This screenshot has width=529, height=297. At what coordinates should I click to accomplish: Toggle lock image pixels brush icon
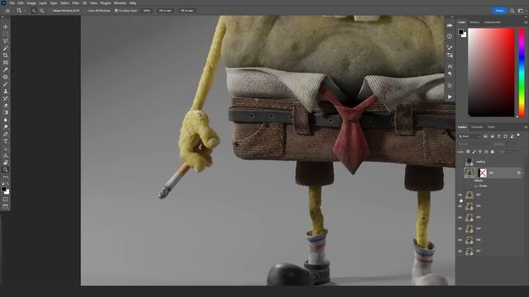[x=474, y=152]
